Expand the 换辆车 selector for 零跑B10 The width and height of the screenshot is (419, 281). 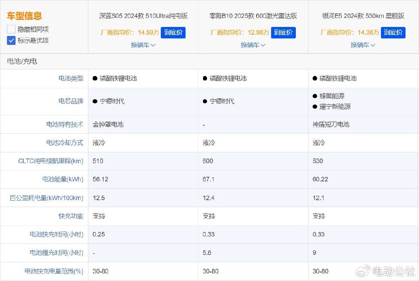(x=253, y=45)
